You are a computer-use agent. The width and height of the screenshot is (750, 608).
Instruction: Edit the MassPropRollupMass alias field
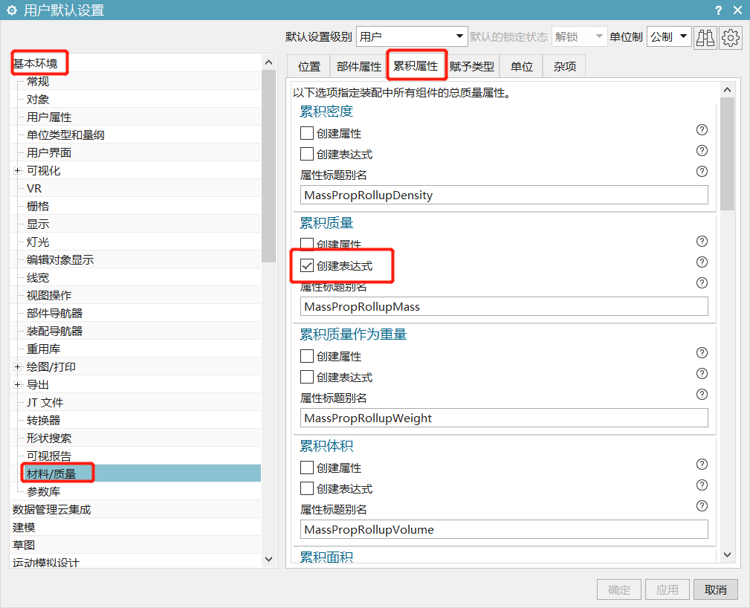[x=504, y=307]
